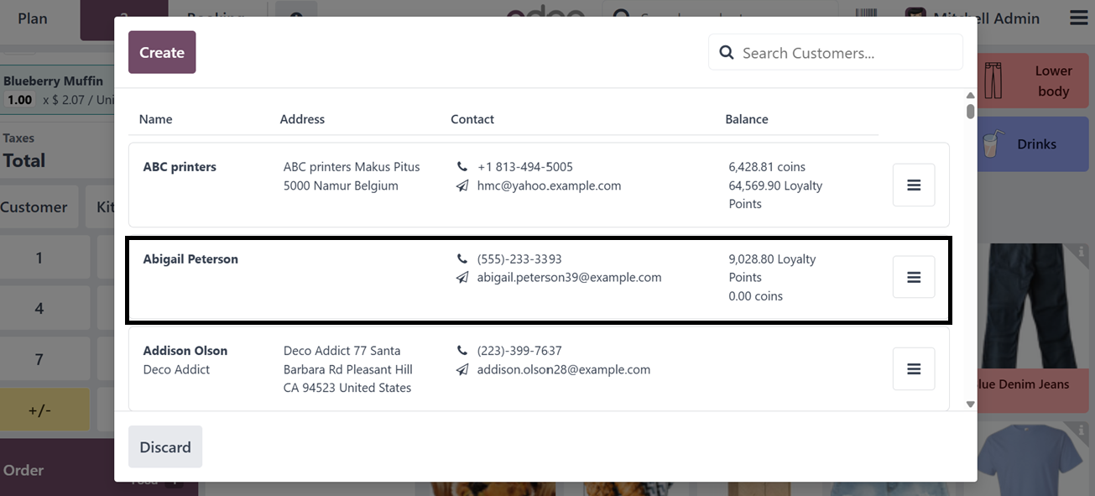Click the Balance column header

(747, 119)
